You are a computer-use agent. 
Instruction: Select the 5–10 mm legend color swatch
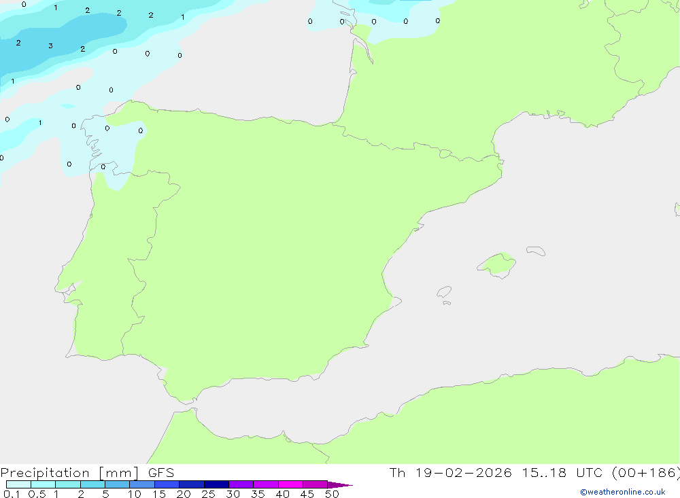click(x=117, y=484)
